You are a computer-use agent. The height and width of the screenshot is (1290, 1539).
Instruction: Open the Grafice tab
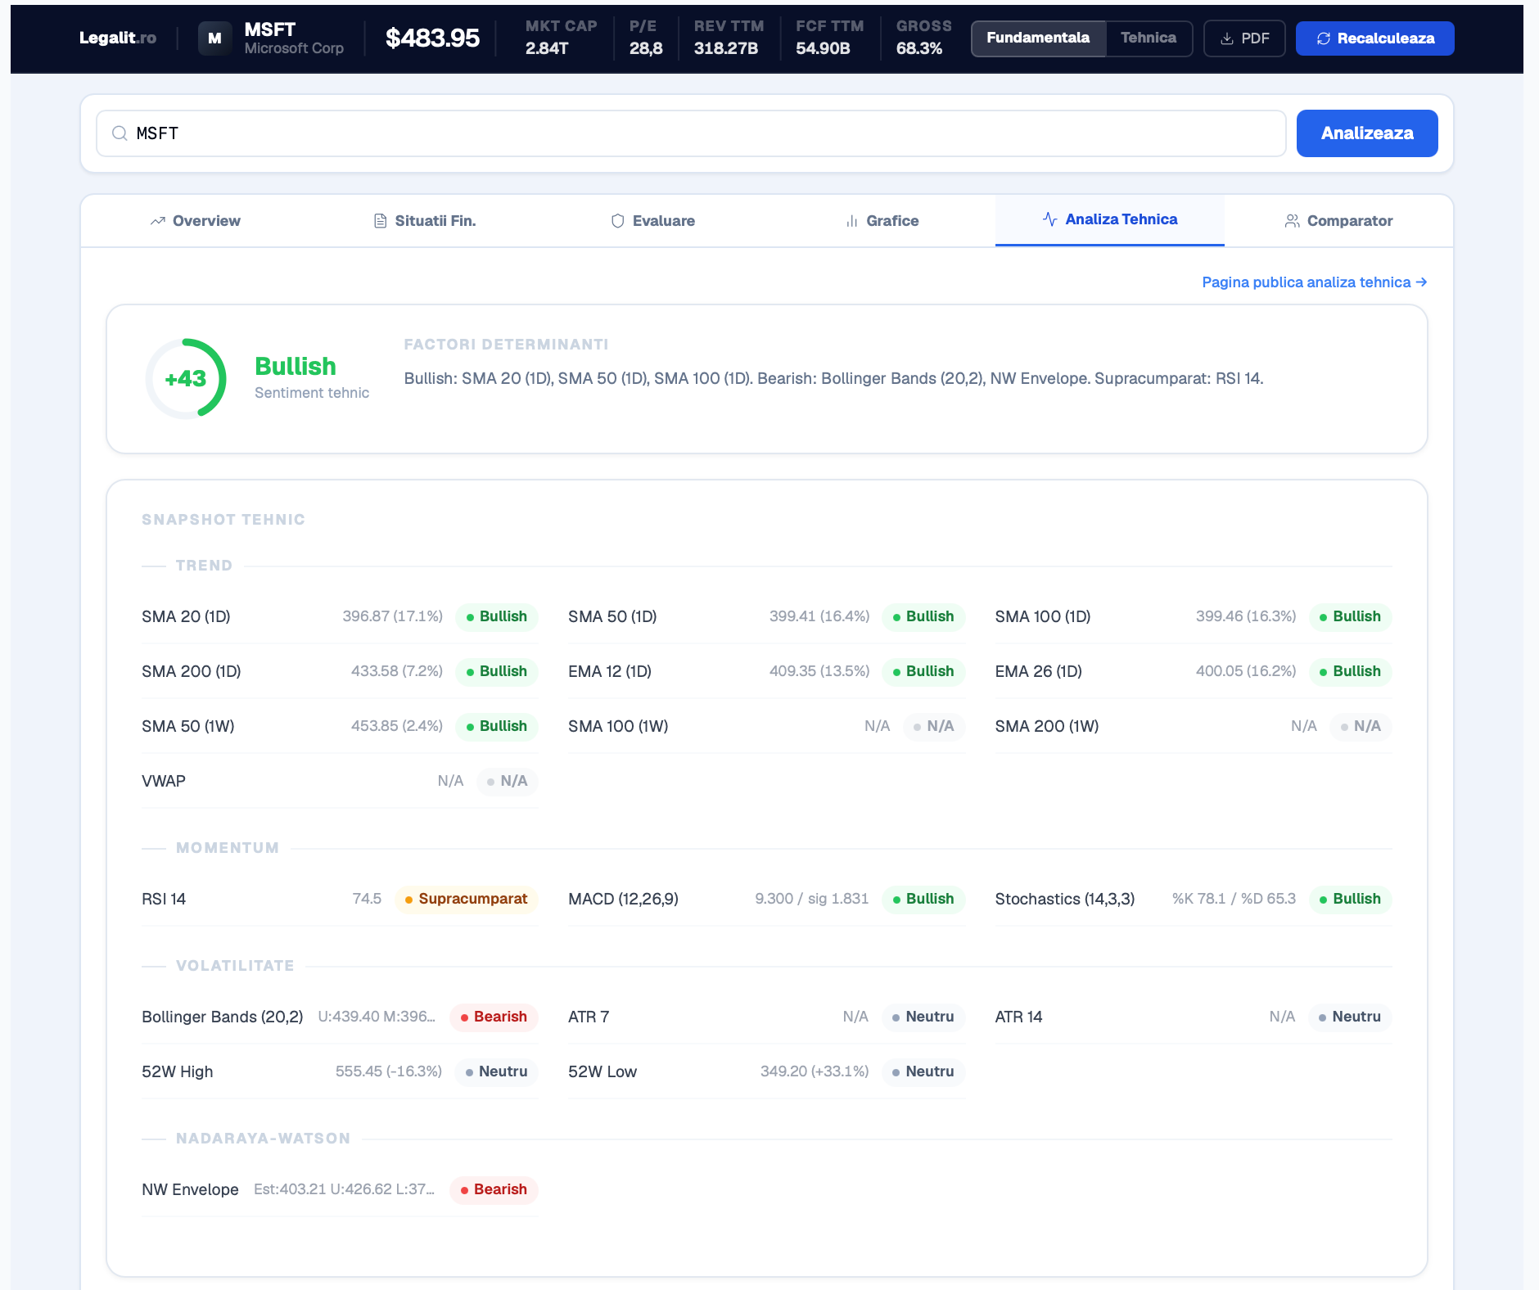click(x=882, y=221)
